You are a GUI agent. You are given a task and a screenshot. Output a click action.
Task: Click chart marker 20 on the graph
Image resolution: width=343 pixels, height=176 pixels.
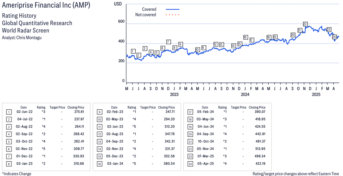click(x=293, y=35)
